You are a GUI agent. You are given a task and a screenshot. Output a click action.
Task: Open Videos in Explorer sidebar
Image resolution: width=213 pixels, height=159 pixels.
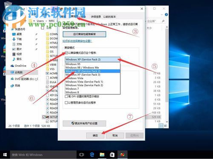pos(17,54)
